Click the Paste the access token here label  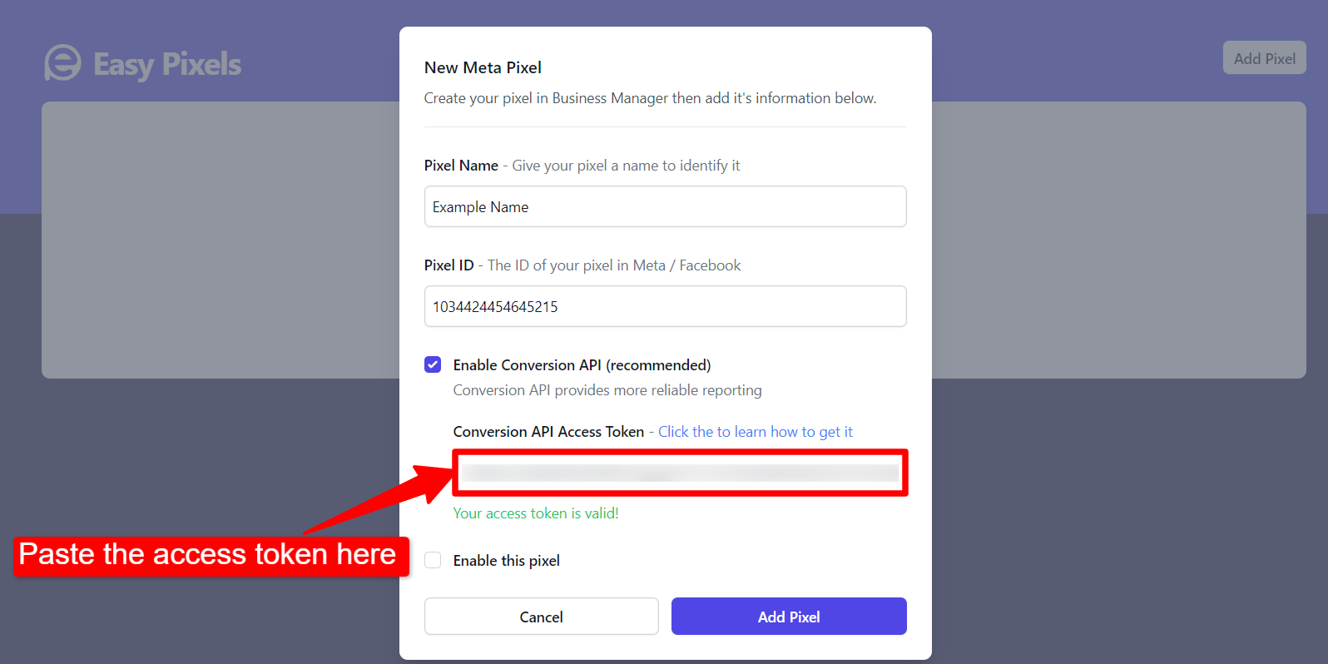coord(208,554)
